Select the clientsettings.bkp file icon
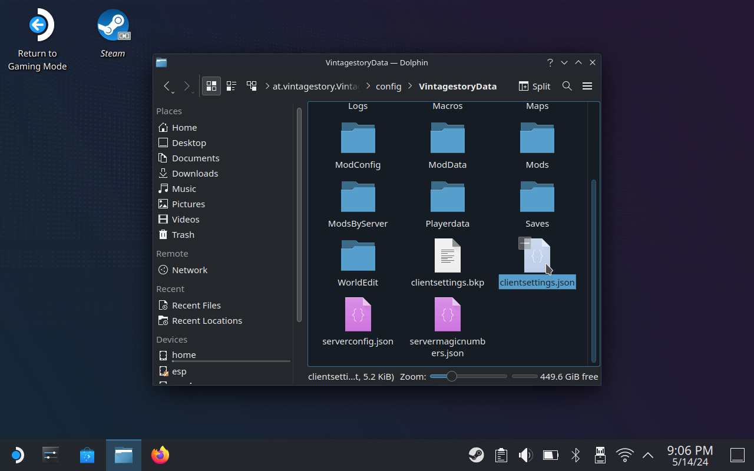Image resolution: width=754 pixels, height=471 pixels. (x=448, y=256)
